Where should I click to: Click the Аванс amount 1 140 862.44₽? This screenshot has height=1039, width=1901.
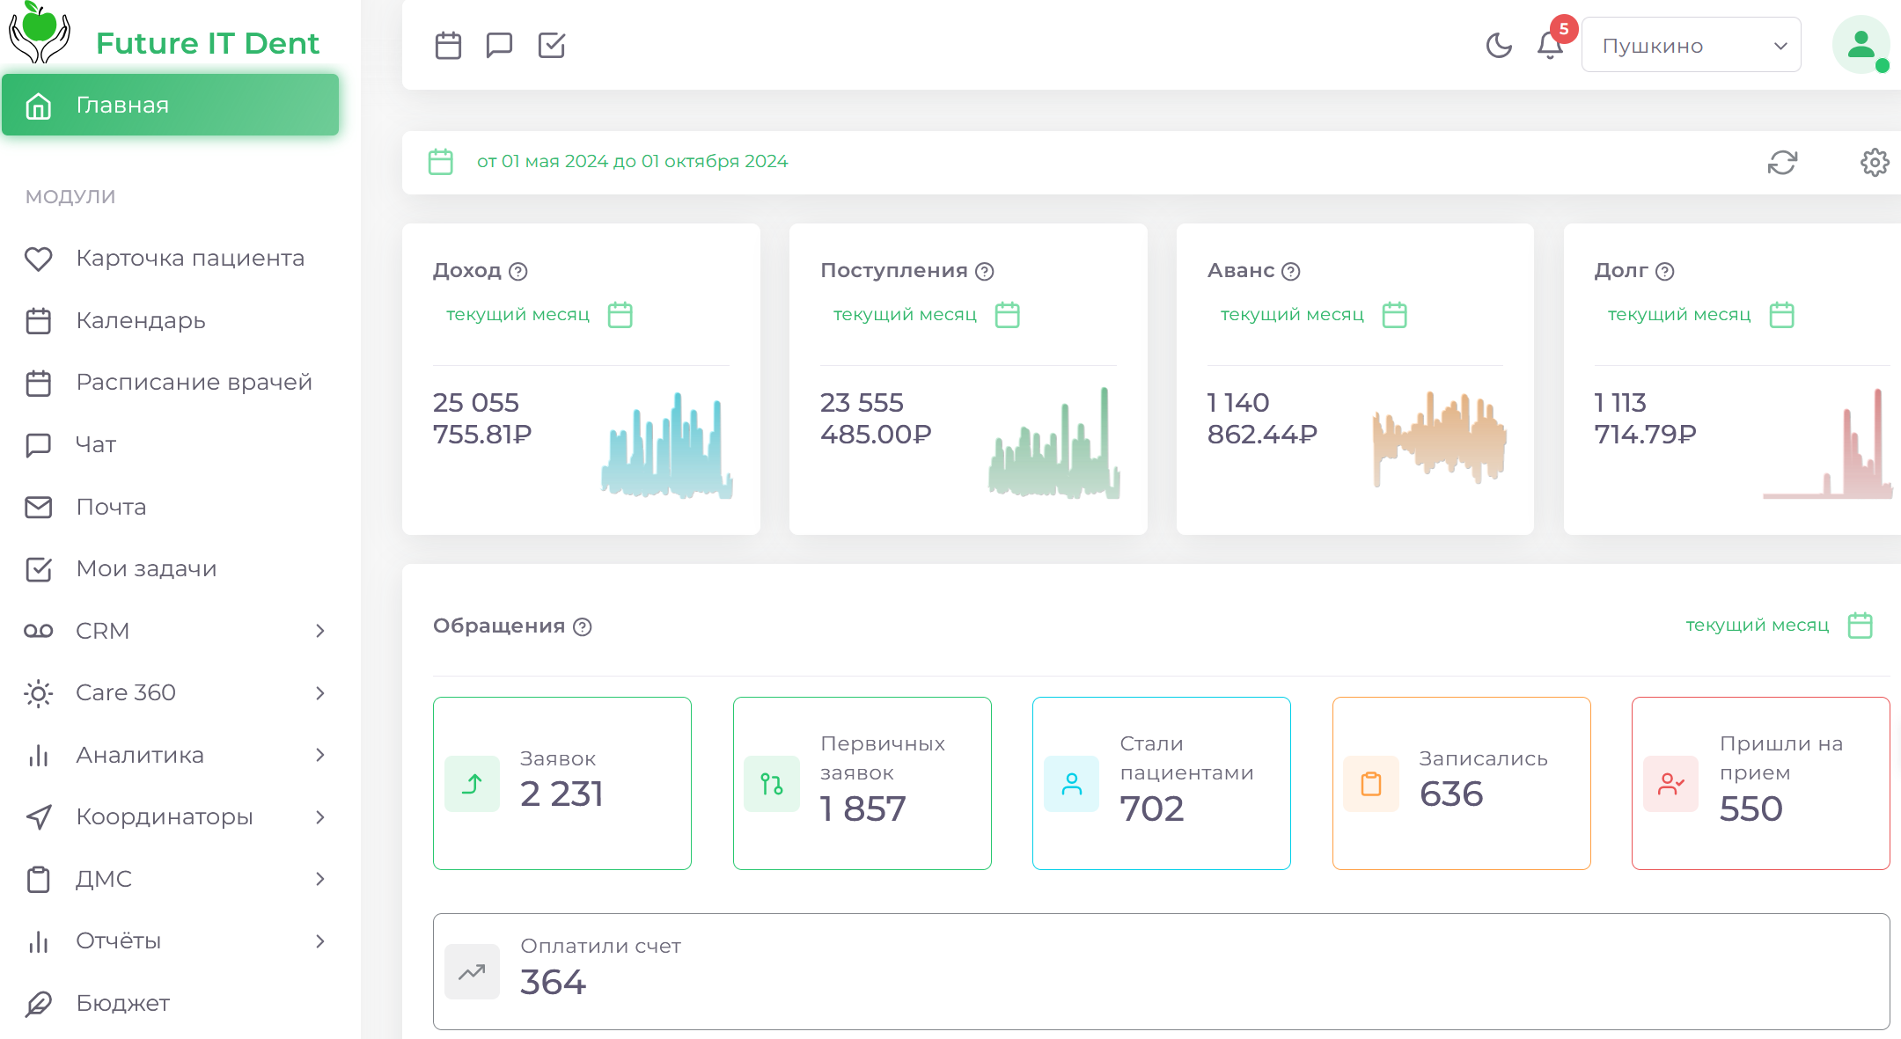click(x=1262, y=419)
